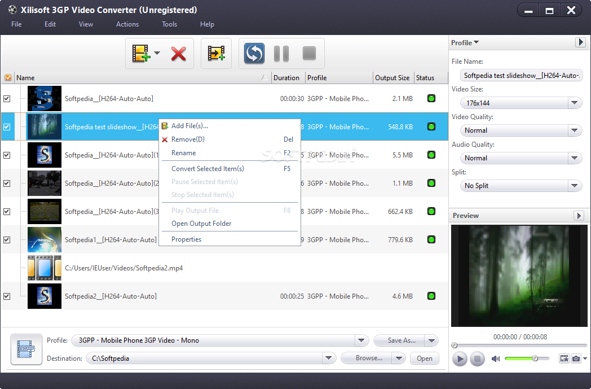
Task: Click the green status icon of the 662.4 KB row
Action: pos(431,211)
